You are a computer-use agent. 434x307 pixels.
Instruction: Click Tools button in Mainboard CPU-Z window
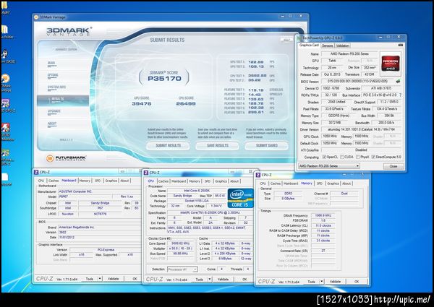(x=90, y=279)
